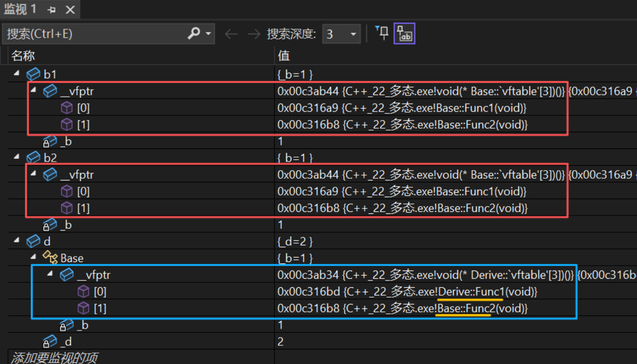Screen dimensions: 637x364
Task: Click the locked field icon of _b under Base
Action: pos(67,325)
